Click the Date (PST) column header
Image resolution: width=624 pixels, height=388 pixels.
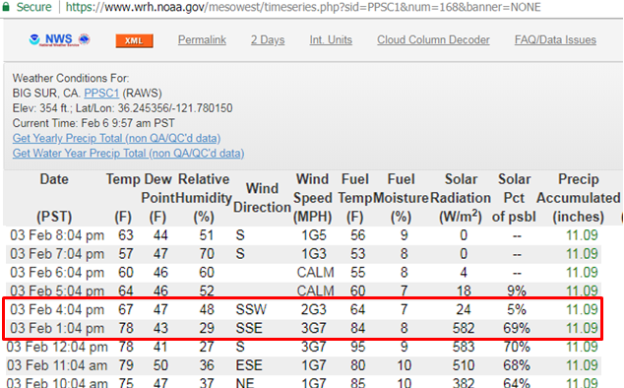click(54, 198)
